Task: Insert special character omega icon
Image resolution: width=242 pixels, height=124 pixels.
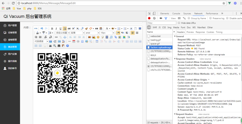Action: [x=82, y=41]
